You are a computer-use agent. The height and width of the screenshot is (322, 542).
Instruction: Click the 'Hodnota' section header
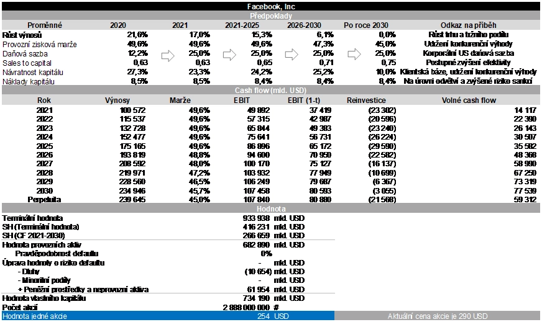[271, 209]
